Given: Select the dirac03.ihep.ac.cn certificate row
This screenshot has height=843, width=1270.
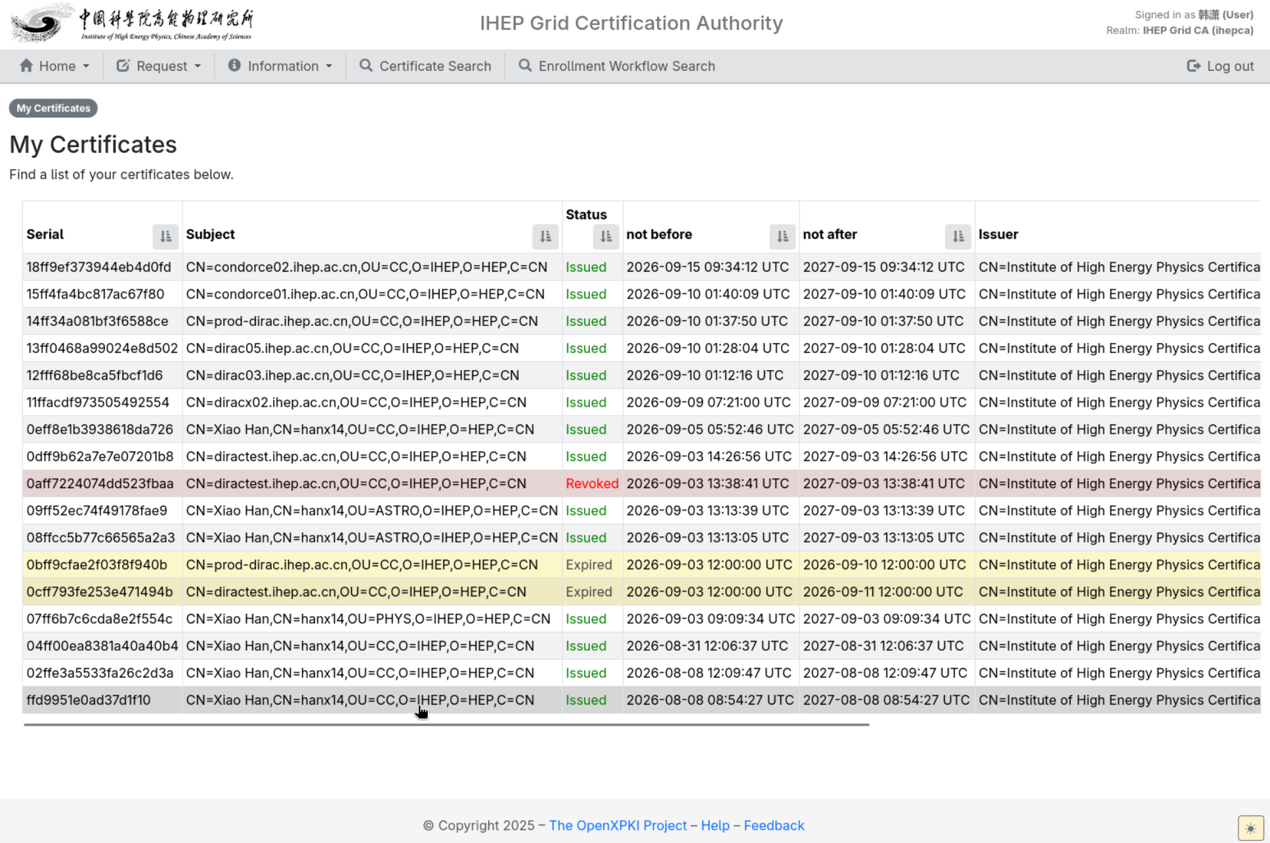Looking at the screenshot, I should click(641, 375).
